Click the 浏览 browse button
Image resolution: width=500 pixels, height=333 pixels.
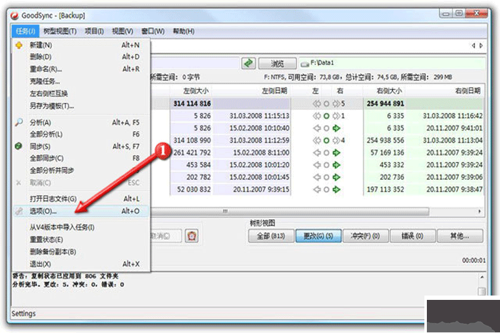pos(277,63)
